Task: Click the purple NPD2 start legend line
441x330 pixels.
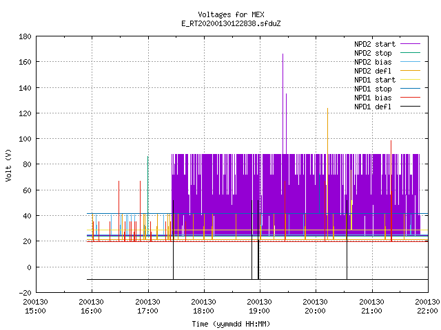Action: coord(410,44)
